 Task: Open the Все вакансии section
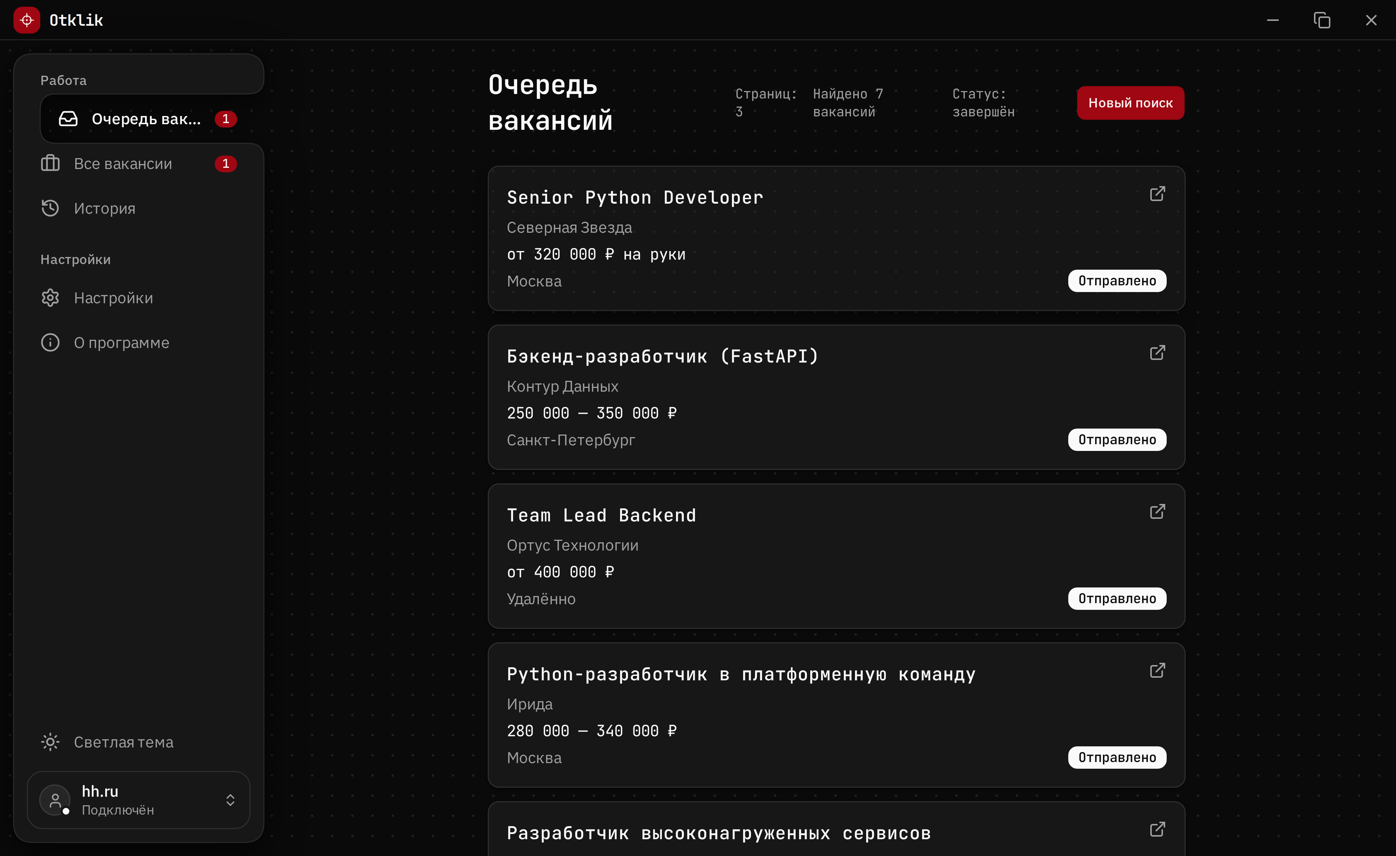point(138,164)
